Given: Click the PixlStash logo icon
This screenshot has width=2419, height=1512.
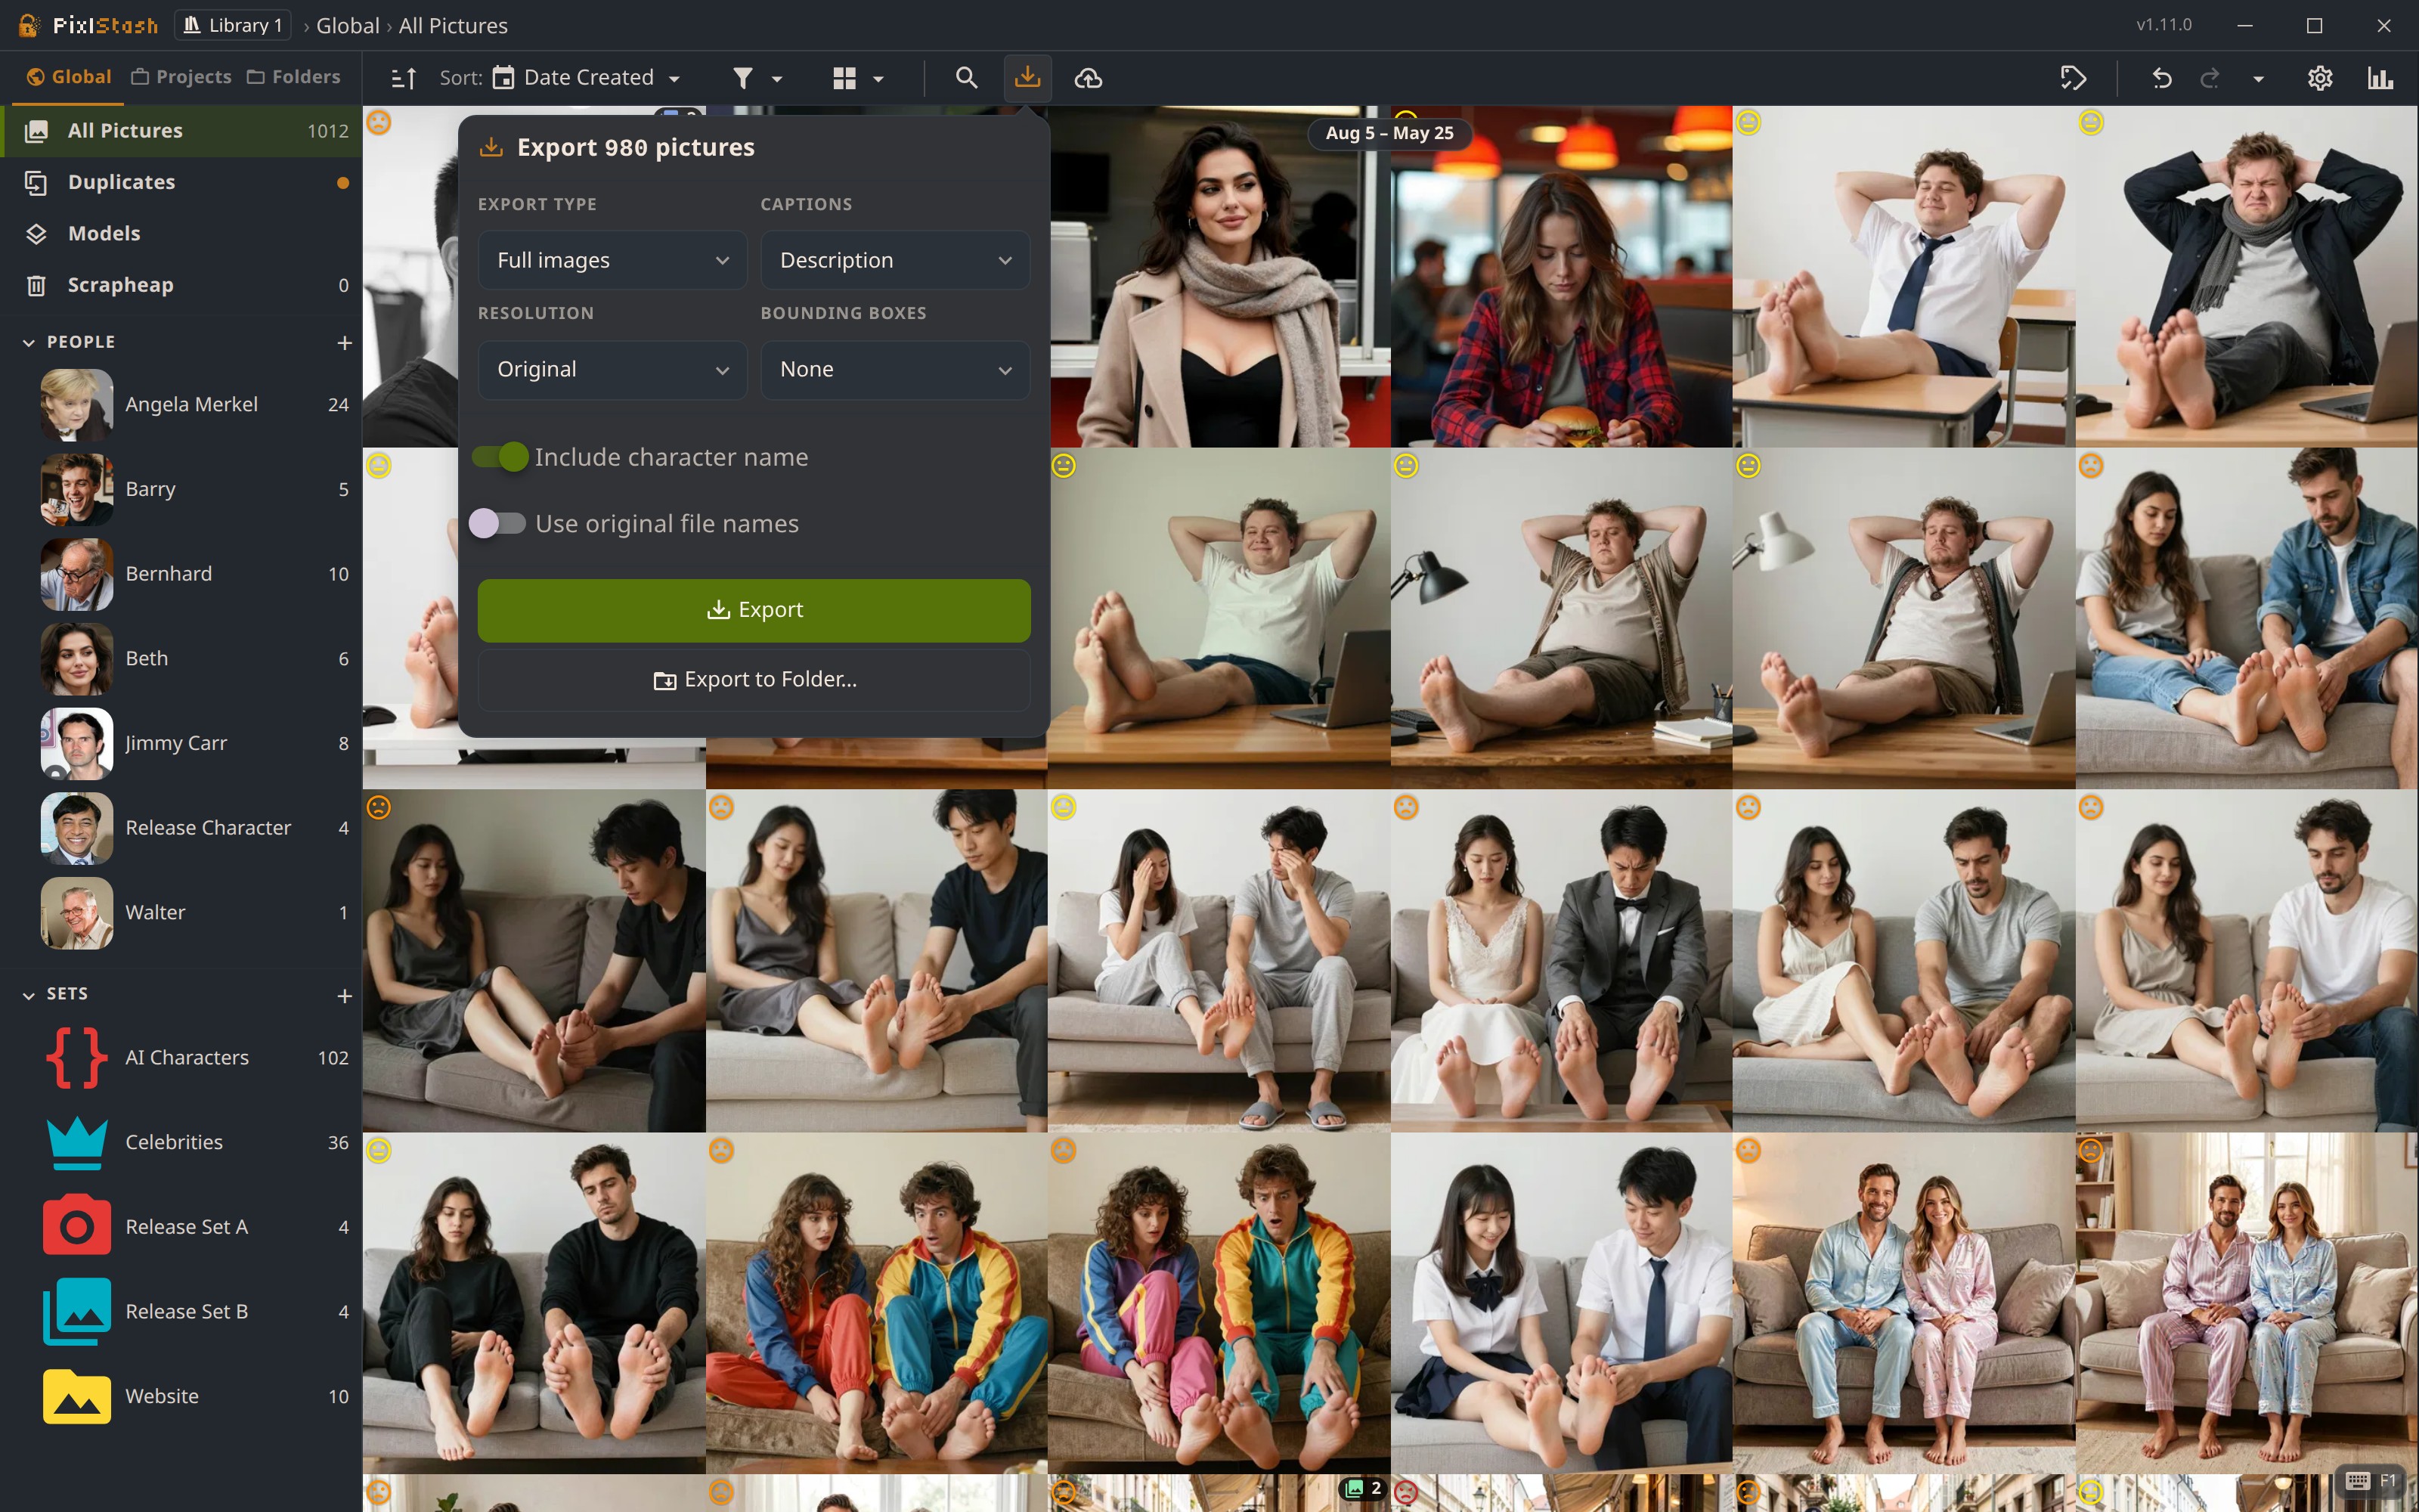Looking at the screenshot, I should click(29, 25).
